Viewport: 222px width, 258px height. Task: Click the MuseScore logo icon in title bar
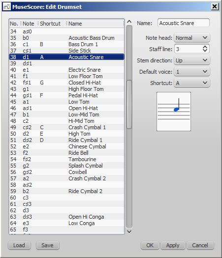click(7, 7)
